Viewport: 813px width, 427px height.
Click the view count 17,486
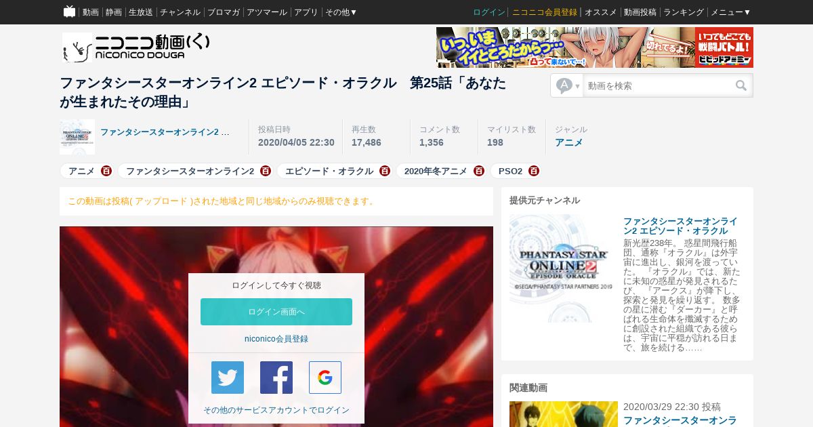[367, 142]
